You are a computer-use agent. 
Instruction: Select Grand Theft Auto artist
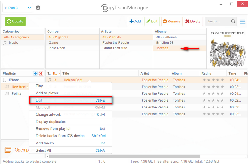coord(126,48)
